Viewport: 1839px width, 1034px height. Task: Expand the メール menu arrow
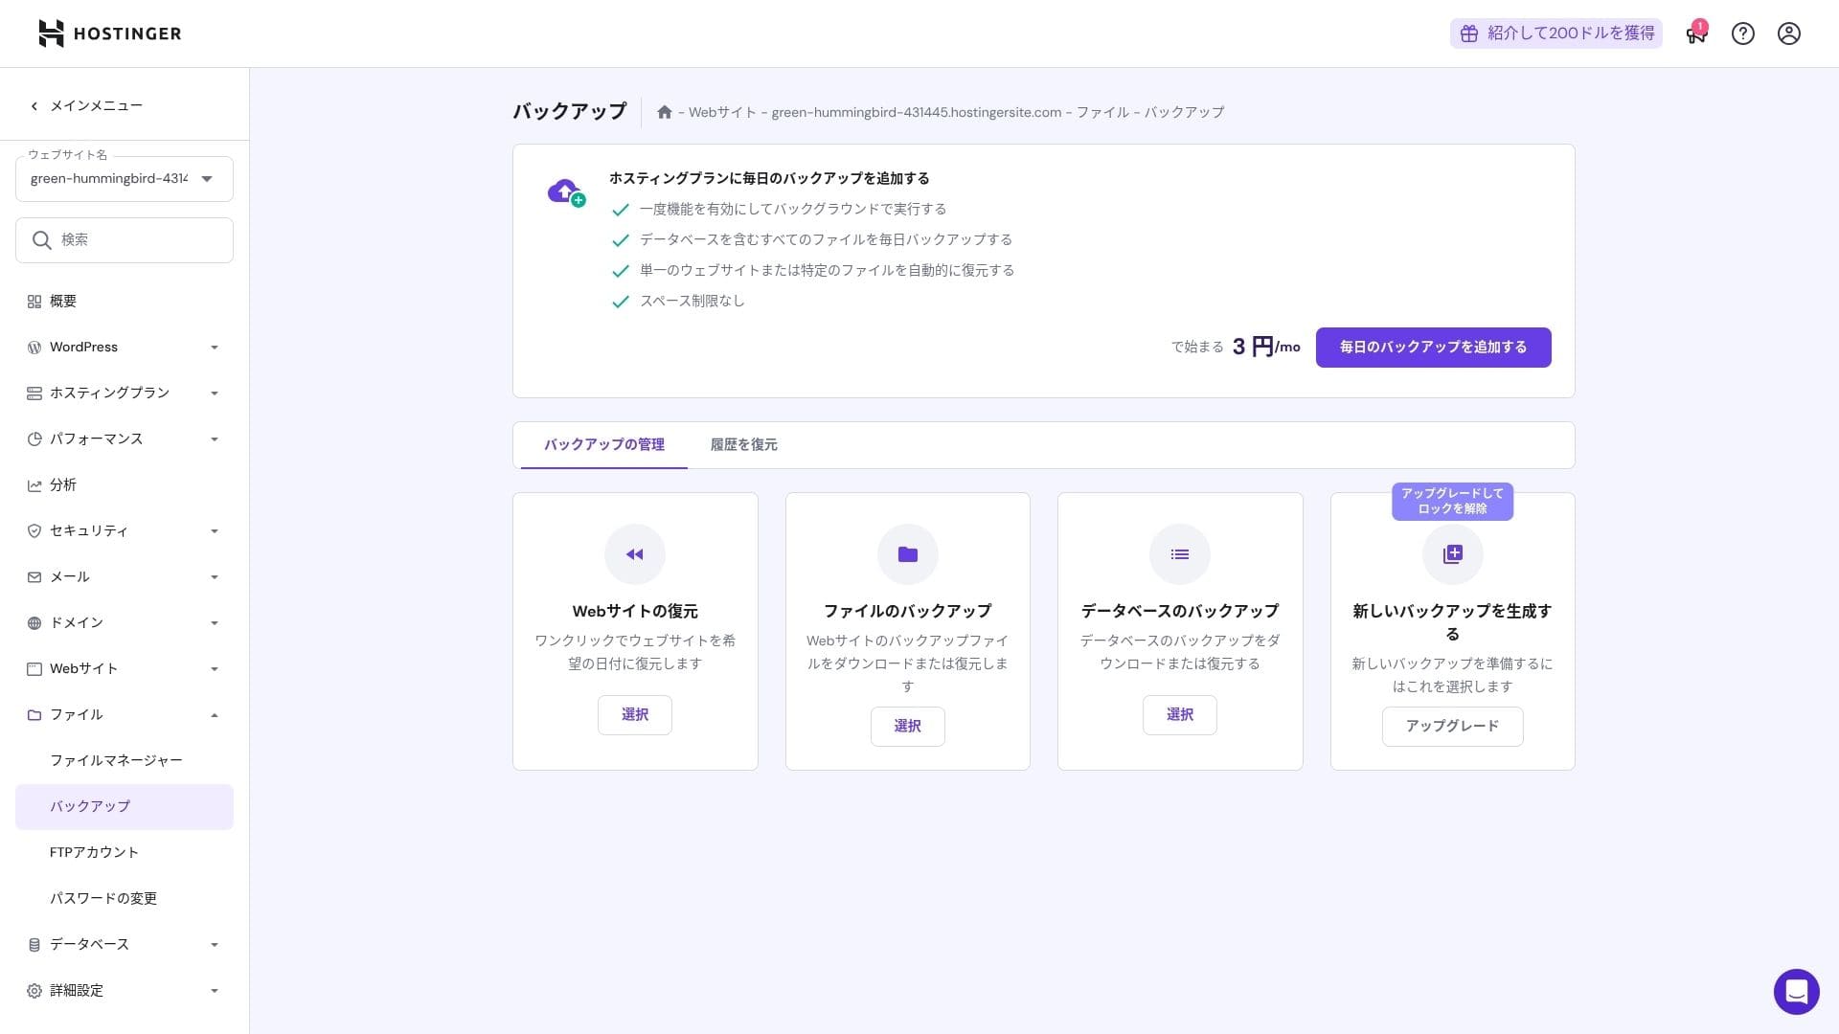[215, 577]
